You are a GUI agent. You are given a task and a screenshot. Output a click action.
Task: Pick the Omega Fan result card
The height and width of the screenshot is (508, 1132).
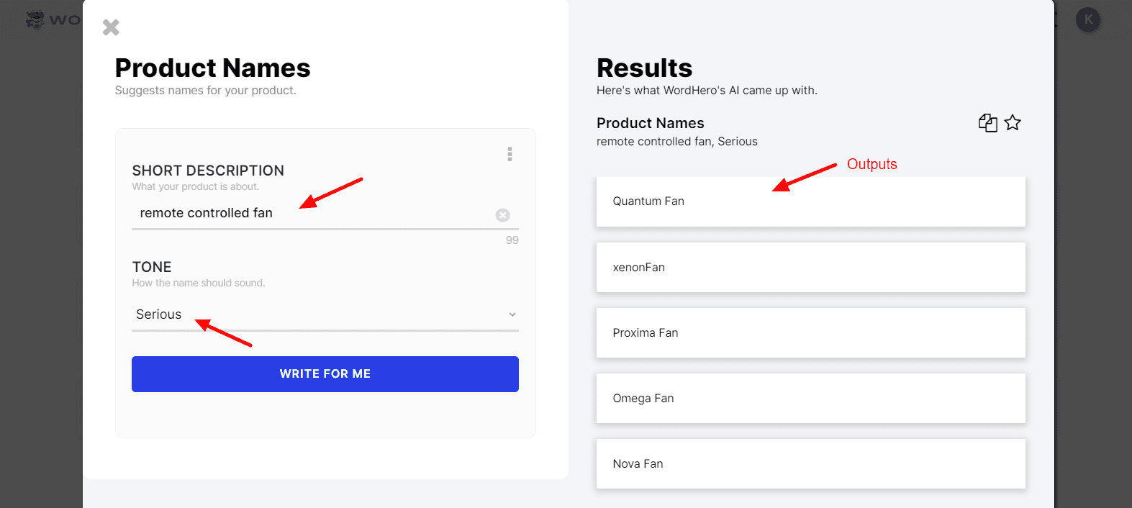click(811, 398)
